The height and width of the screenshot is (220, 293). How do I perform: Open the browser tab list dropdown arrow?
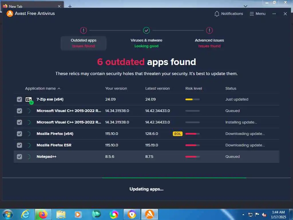246,6
